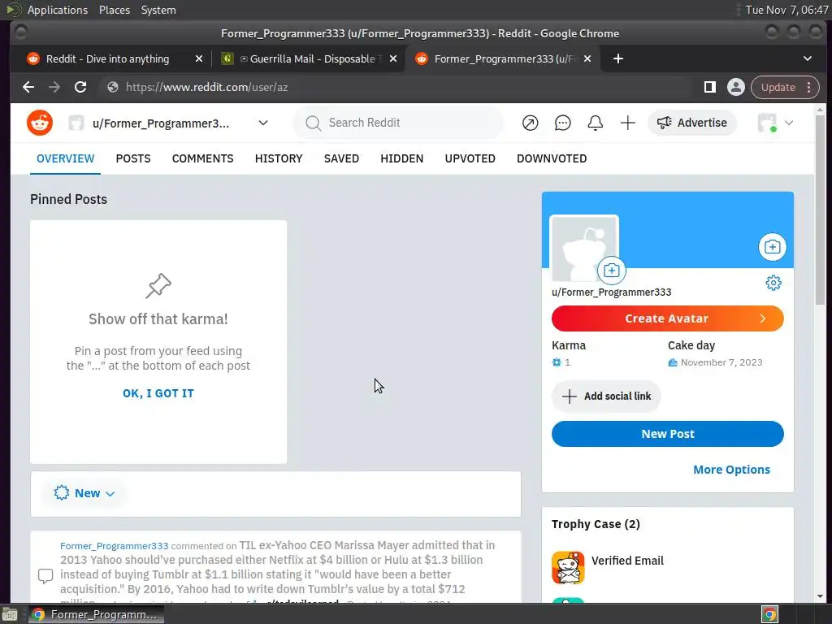Open the Chrome three-dot menu
The height and width of the screenshot is (624, 832).
[x=808, y=87]
